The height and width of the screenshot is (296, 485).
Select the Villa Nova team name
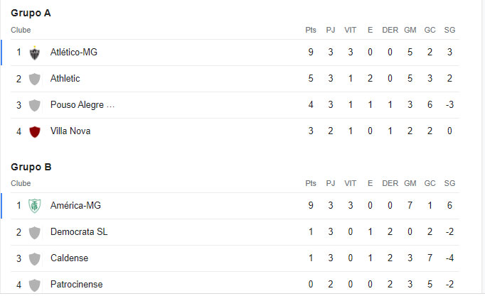[70, 131]
